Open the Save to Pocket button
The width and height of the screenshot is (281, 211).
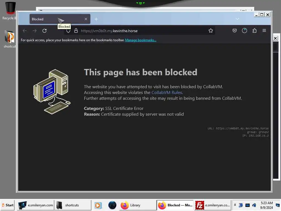click(x=234, y=30)
